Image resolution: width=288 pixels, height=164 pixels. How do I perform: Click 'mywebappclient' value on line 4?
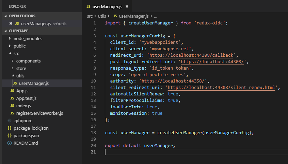click(x=160, y=42)
